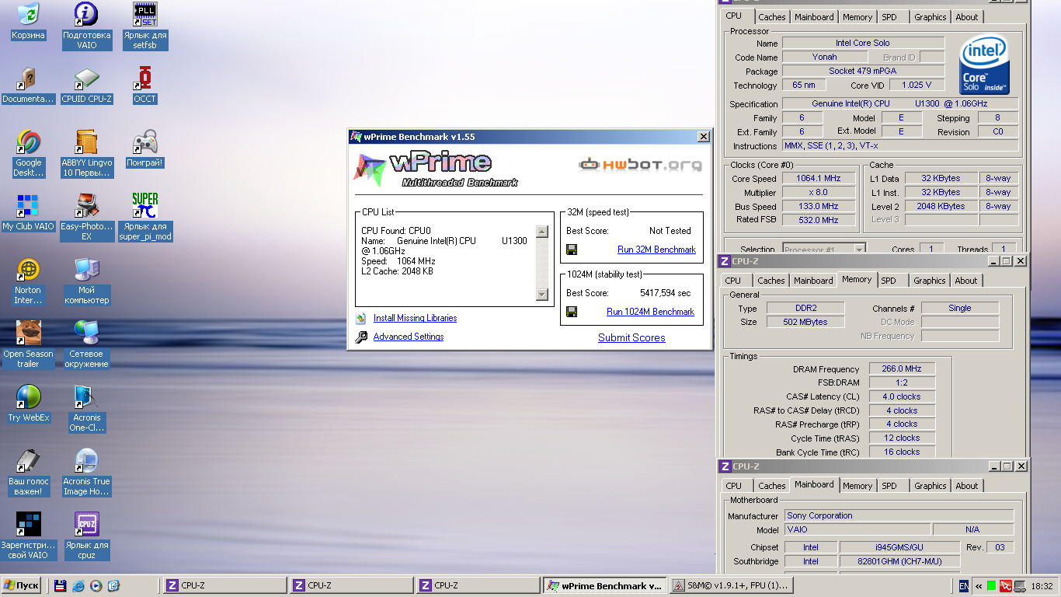Select the Ярлык для super_pi_mod icon
Viewport: 1061px width, 597px height.
pyautogui.click(x=144, y=205)
